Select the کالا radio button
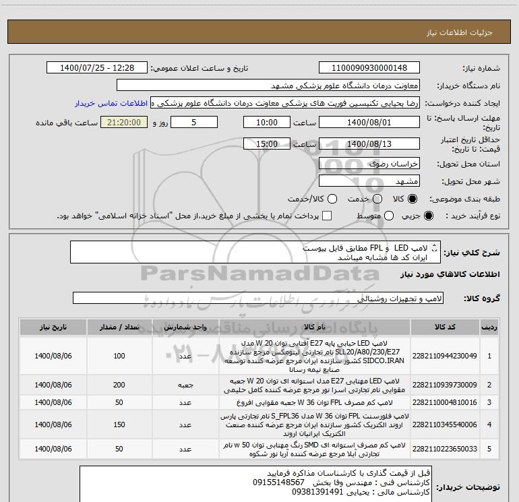 [413, 199]
